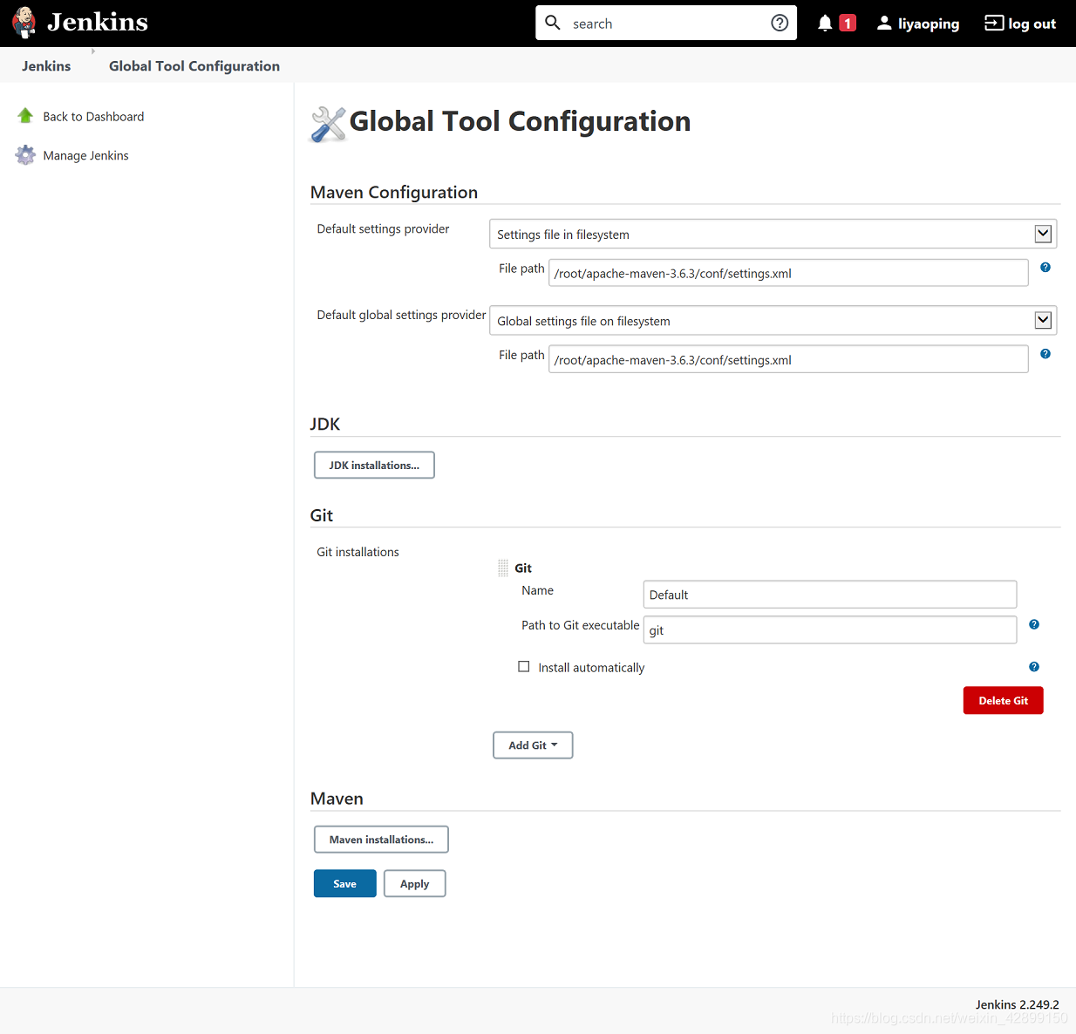Open help for global settings File path
1076x1034 pixels.
[x=1045, y=354]
